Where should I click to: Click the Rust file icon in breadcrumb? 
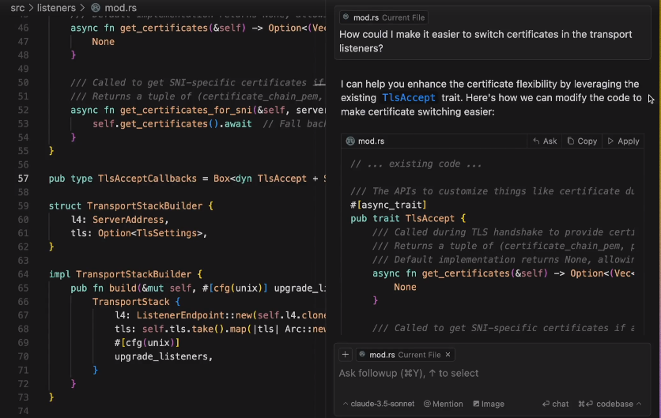(x=96, y=8)
